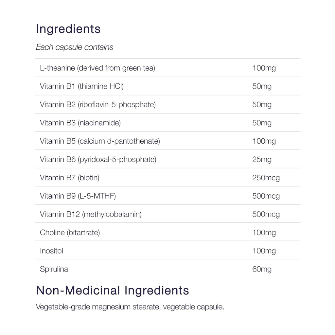The image size is (335, 335).
Task: Click Vitamin B12 (methylcobalamin) label
Action: point(91,215)
